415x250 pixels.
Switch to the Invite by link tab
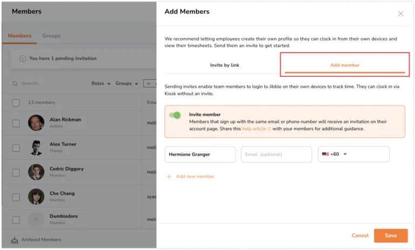(x=224, y=65)
